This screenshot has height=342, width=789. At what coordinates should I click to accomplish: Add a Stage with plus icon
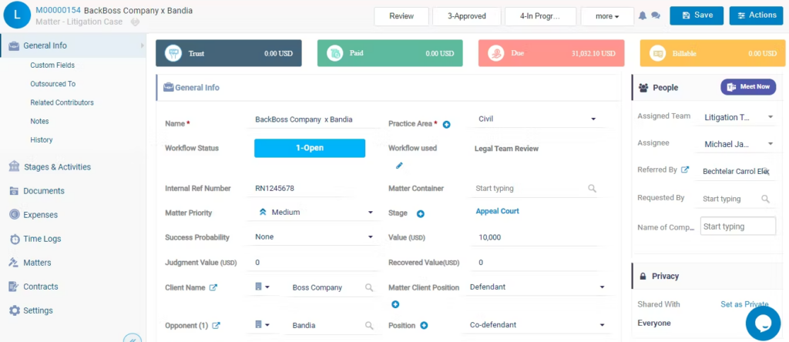click(x=421, y=214)
